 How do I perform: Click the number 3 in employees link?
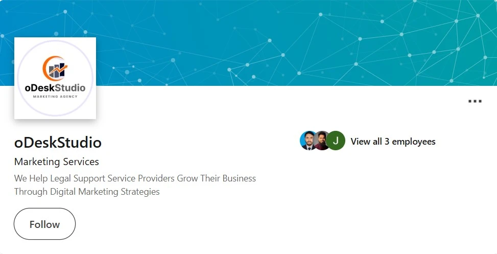click(387, 142)
